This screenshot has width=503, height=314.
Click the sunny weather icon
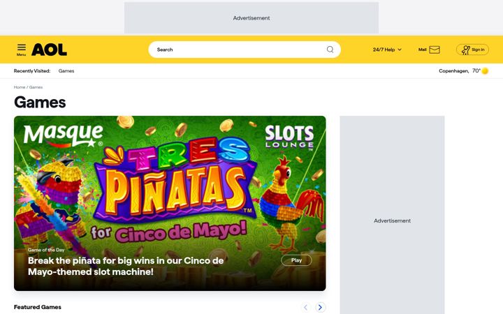pyautogui.click(x=485, y=70)
